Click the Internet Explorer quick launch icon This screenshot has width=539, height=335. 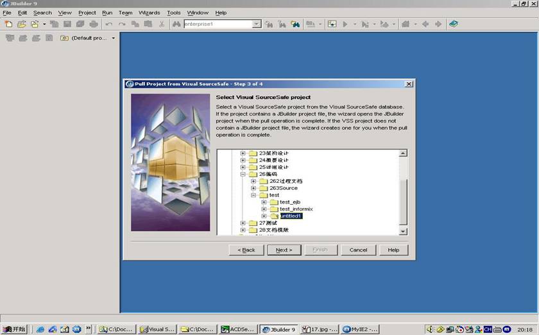click(40, 329)
